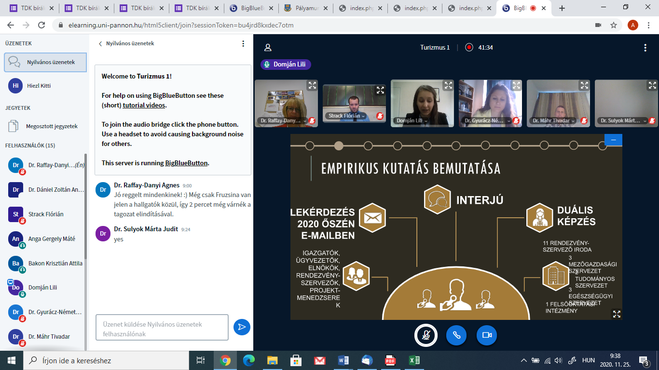The image size is (659, 370).
Task: Fullscreen Strack Flórián's webcam
Action: click(380, 90)
